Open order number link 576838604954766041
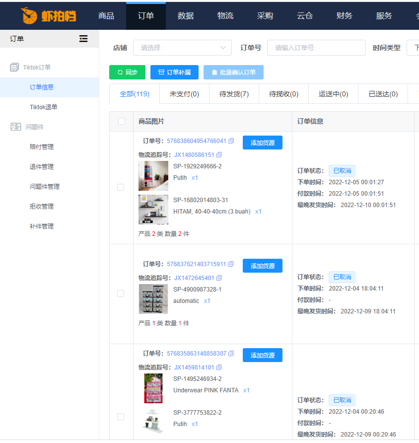The image size is (419, 443). (x=197, y=141)
